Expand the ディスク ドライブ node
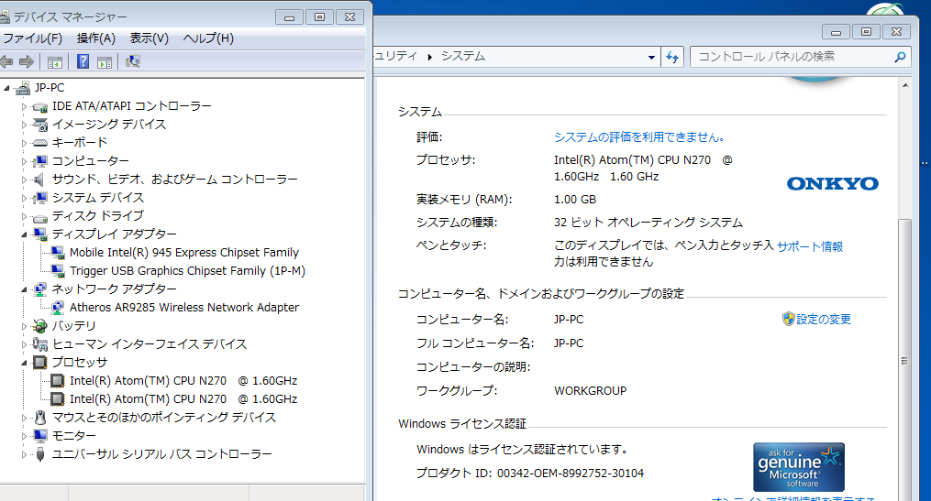 click(x=25, y=216)
